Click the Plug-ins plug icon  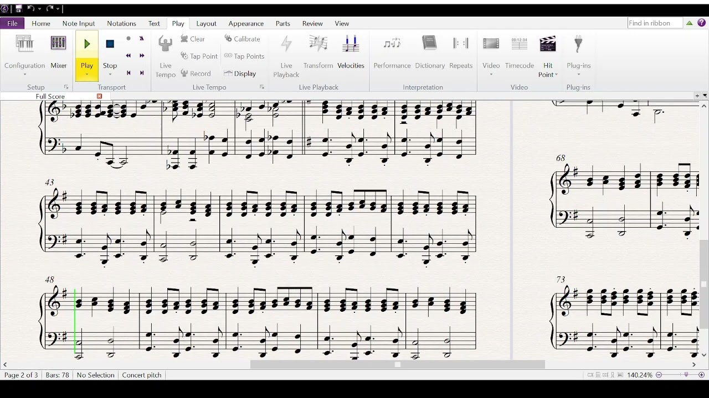(x=578, y=44)
